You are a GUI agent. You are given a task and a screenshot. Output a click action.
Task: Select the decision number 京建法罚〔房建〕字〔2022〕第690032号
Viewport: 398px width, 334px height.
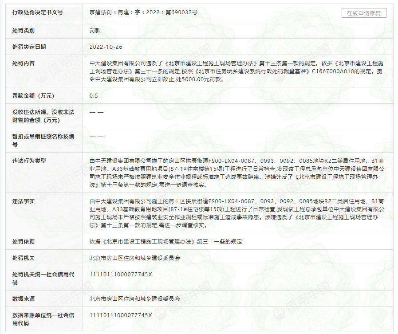[x=143, y=12]
